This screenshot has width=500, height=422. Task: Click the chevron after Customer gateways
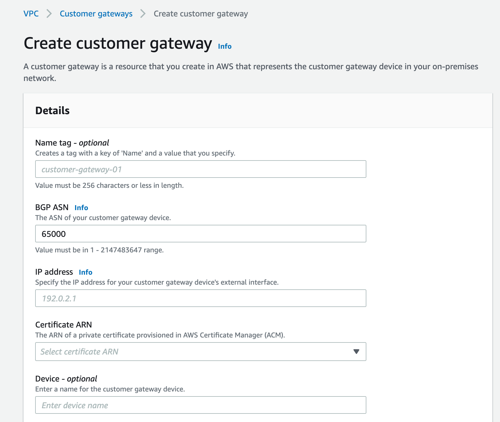pyautogui.click(x=143, y=14)
